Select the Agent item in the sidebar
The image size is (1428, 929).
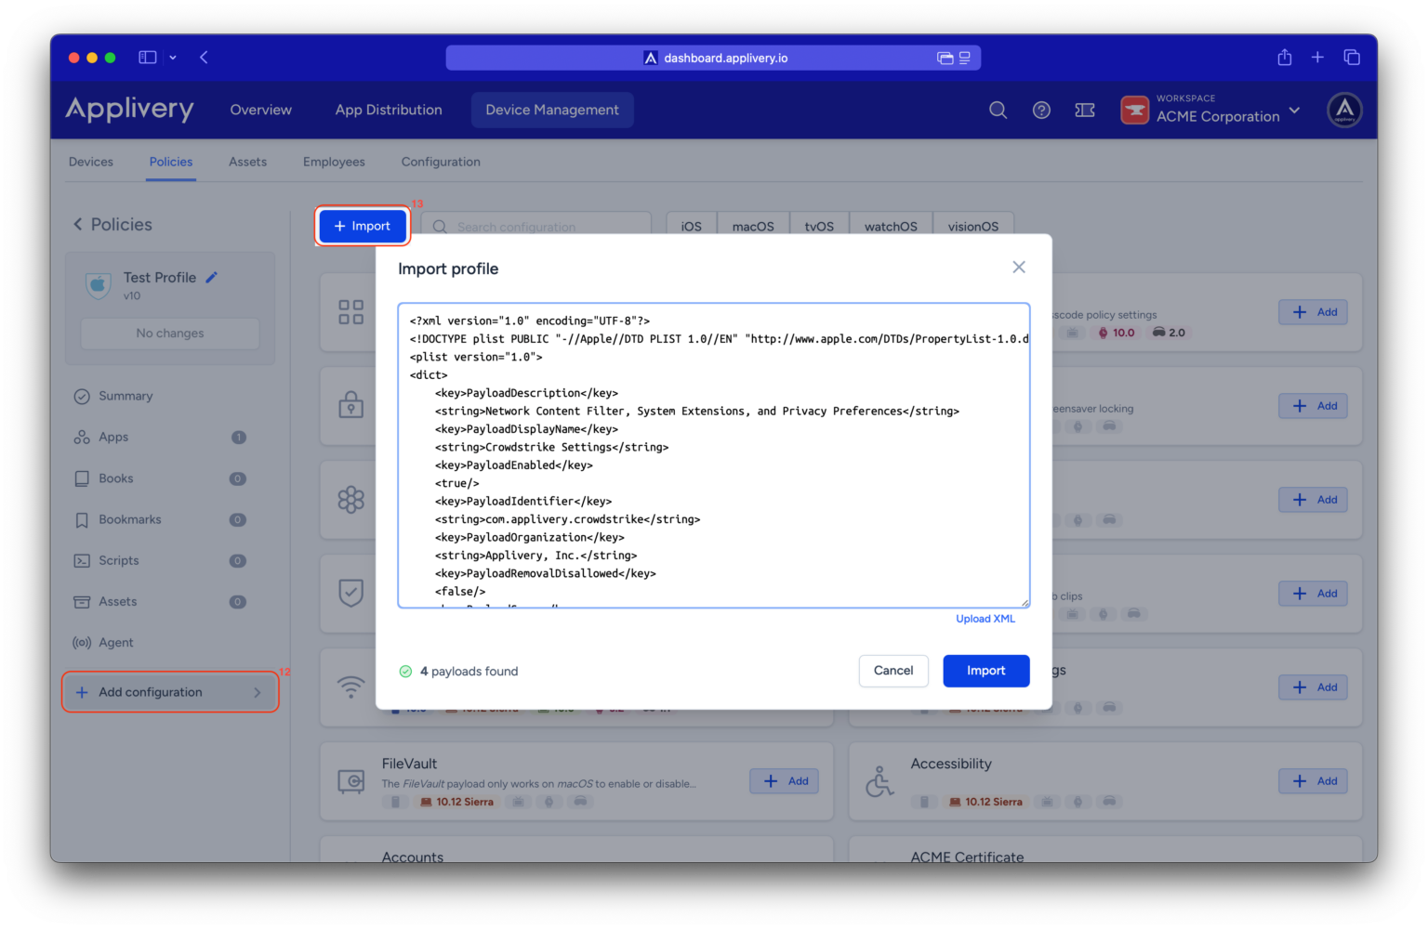pos(115,642)
